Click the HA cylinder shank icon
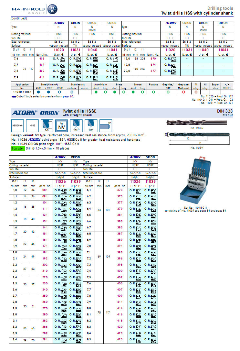 [106, 126]
